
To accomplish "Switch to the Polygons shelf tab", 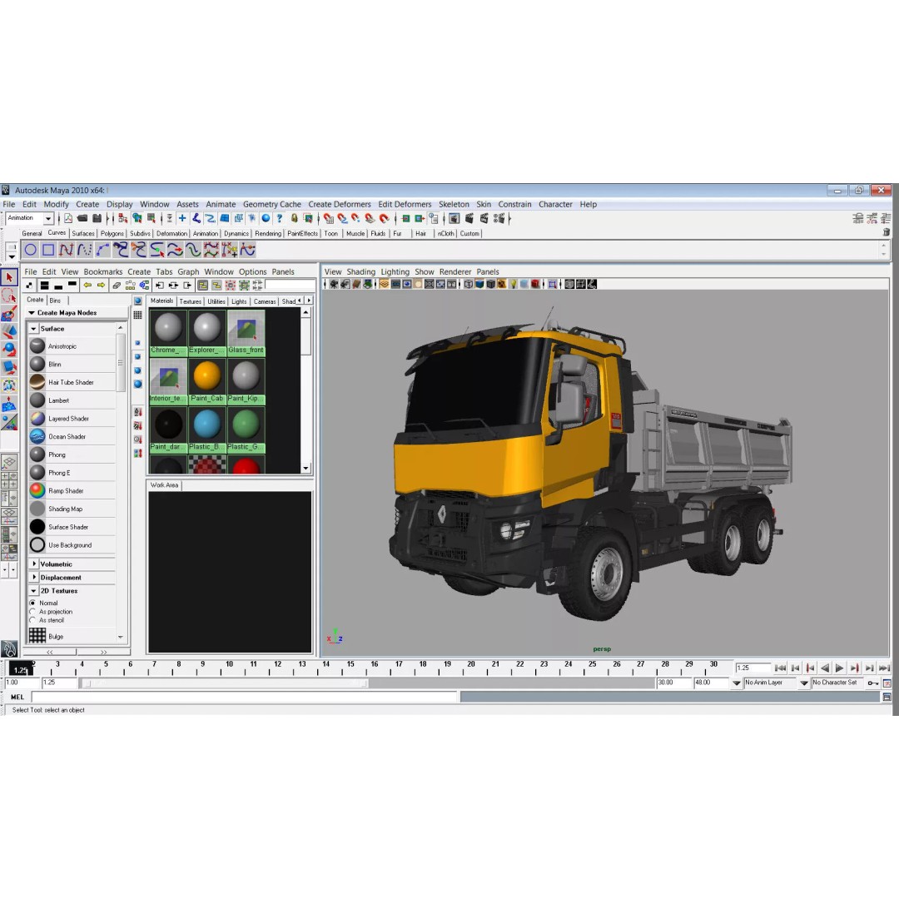I will click(112, 234).
